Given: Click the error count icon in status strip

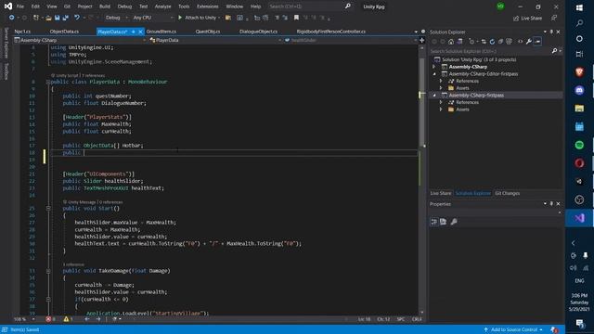Looking at the screenshot, I should tap(48, 319).
